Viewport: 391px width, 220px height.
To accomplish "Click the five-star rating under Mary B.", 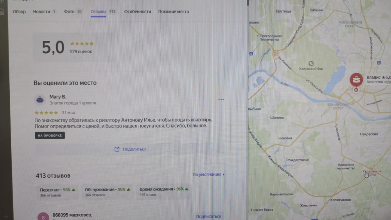I will coord(47,113).
